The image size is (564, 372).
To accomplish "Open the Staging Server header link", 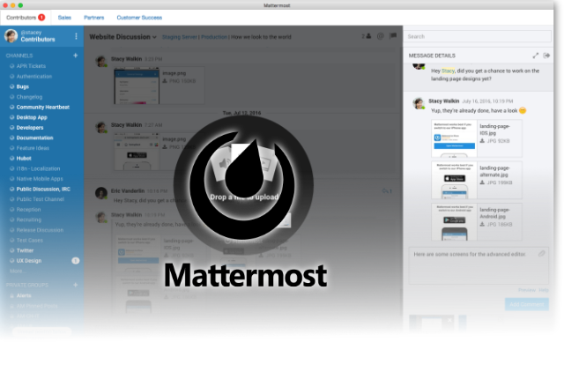I will (x=180, y=37).
